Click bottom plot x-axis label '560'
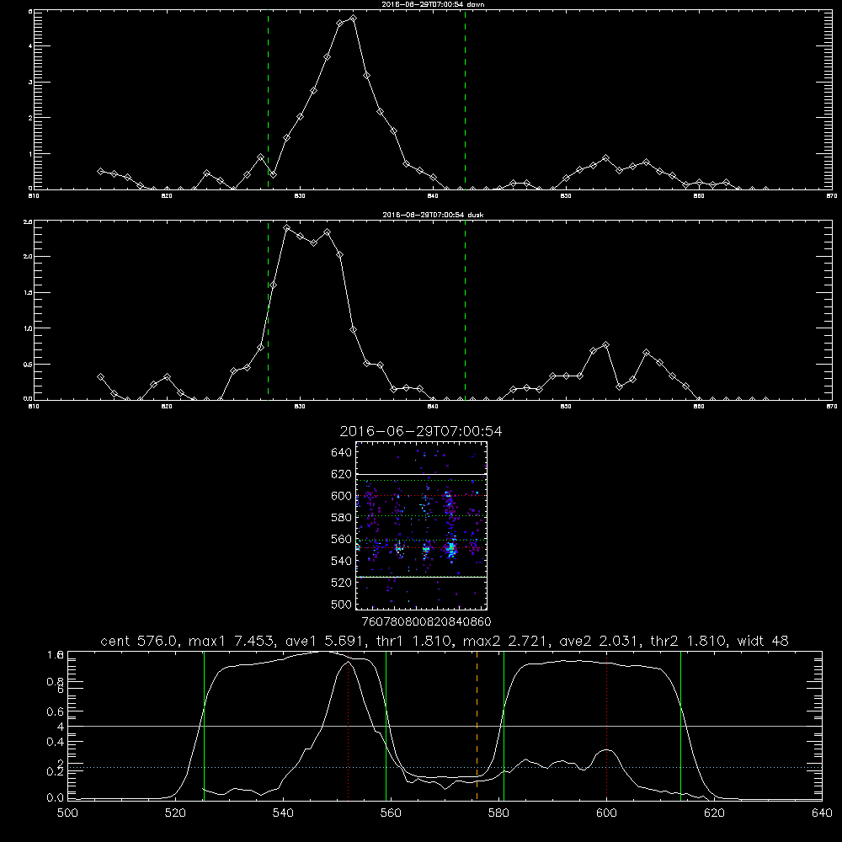The height and width of the screenshot is (842, 842). (x=391, y=813)
